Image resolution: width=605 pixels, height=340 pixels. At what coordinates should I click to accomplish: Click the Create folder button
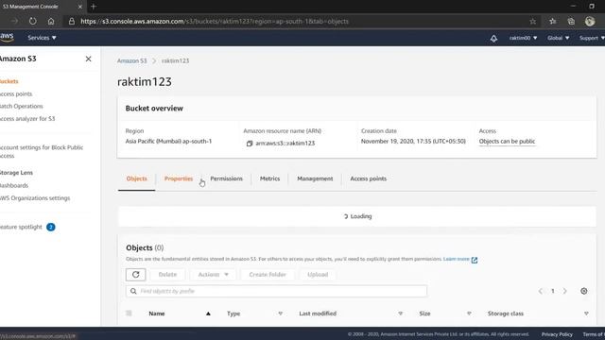[268, 275]
